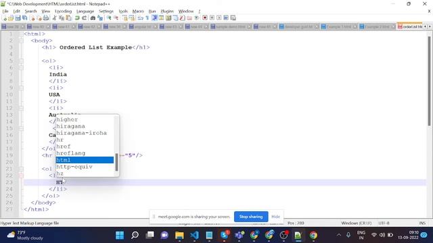Collapse the li fold marker on line 6
Viewport: 433px width, 243px height.
point(21,67)
